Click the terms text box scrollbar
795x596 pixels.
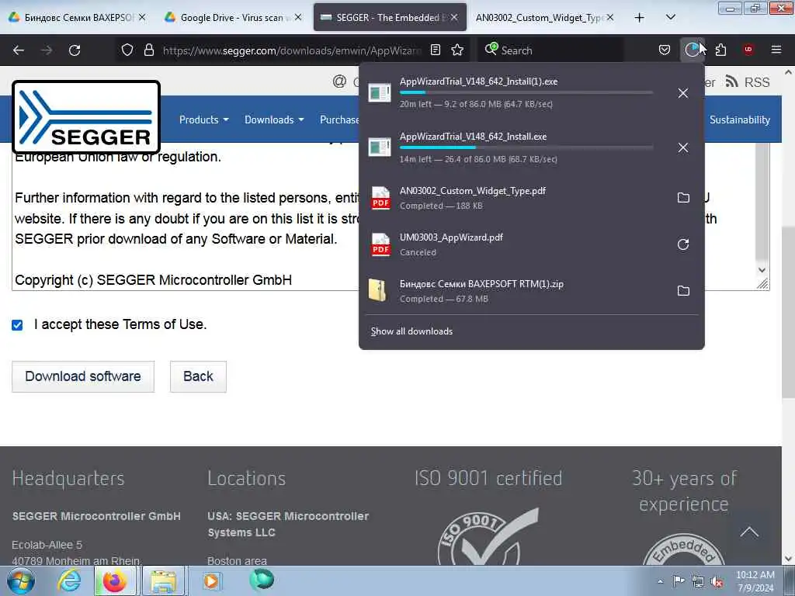click(x=762, y=203)
